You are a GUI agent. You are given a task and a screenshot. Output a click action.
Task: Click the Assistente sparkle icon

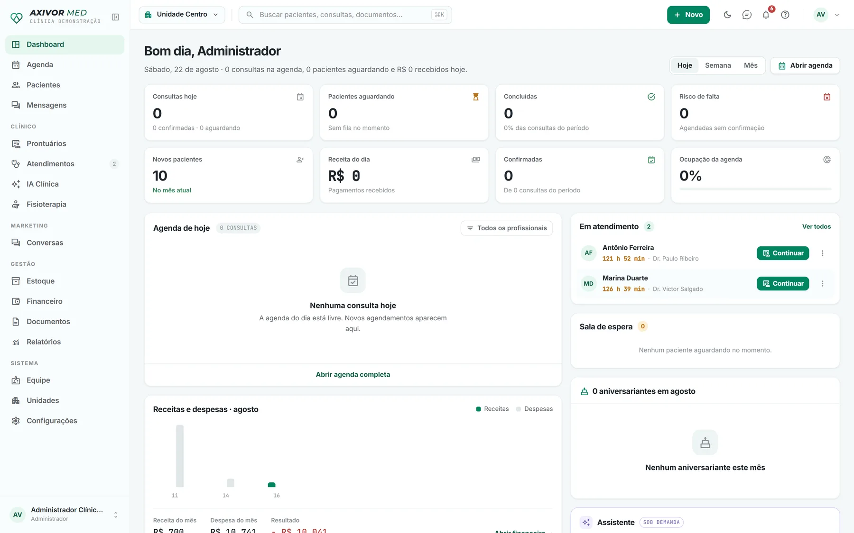pos(586,522)
